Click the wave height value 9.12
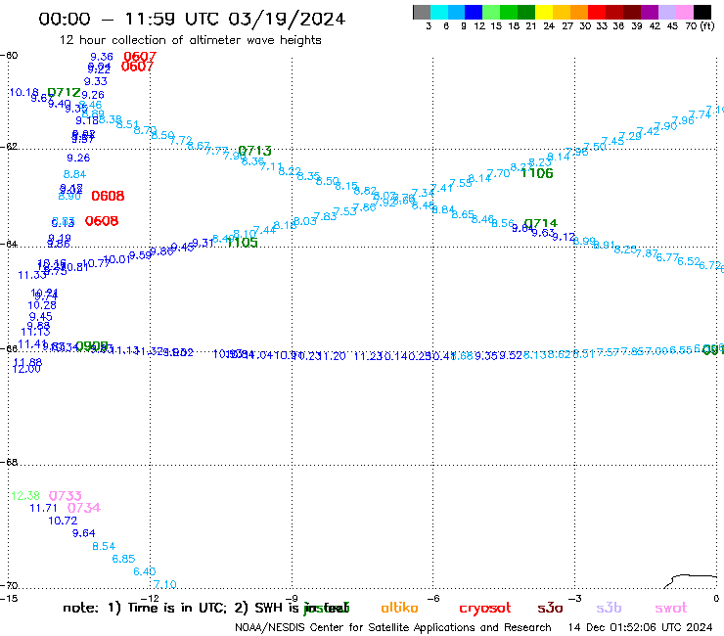Screen dimensions: 724x636 tap(564, 237)
